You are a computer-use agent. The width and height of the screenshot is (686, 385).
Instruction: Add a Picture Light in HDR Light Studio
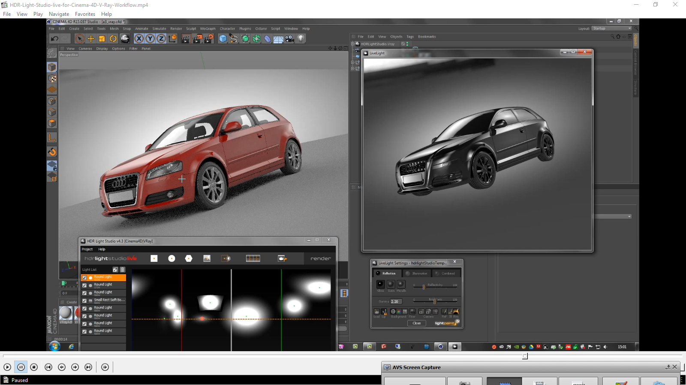click(207, 258)
